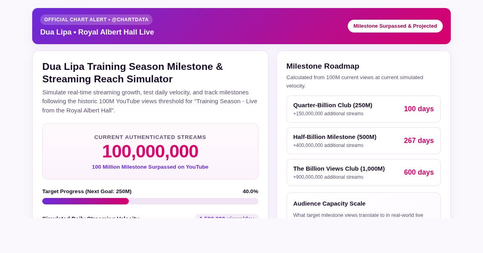Click the 267 days estimate
Screen dimensions: 483x253
419,141
